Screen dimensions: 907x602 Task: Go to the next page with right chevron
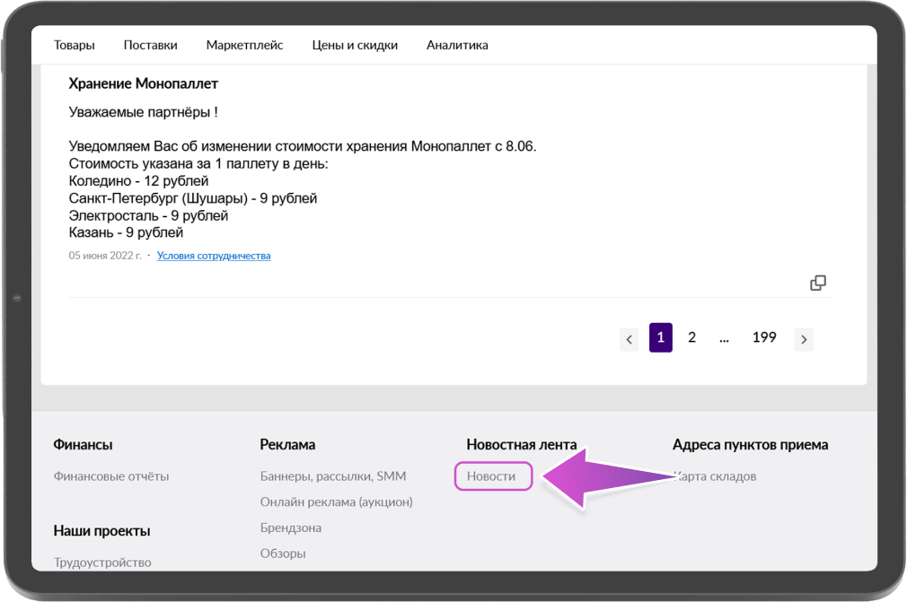pos(804,339)
